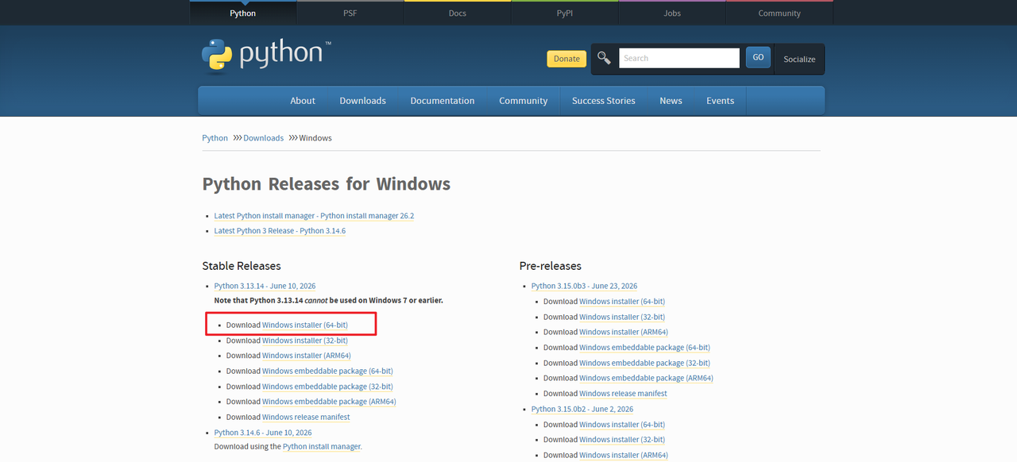Download 3.15.0b3 Windows embeddable package (32-bit)
Viewport: 1017px width, 462px height.
point(644,363)
